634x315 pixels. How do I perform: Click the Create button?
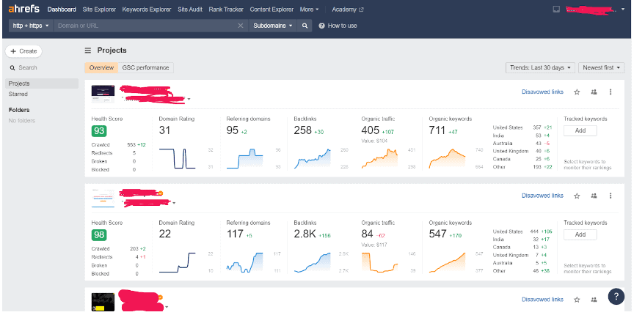pyautogui.click(x=23, y=51)
